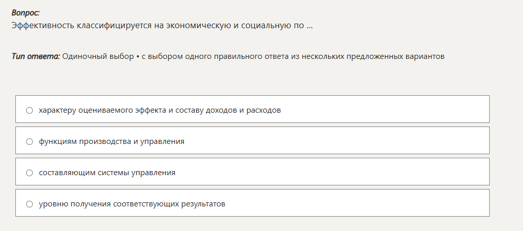Click the ellipsis ending the question sentence
Screen dimensions: 523x231
[309, 25]
